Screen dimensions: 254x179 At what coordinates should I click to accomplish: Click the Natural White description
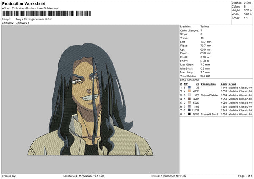(209, 95)
